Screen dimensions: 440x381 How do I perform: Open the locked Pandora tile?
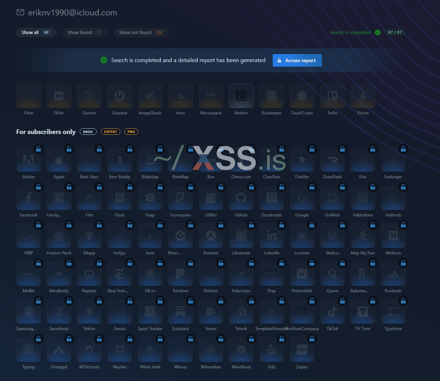(x=180, y=274)
